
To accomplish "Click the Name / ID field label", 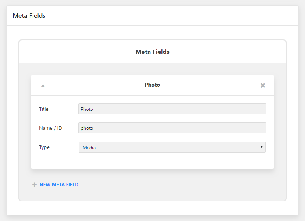I will point(50,128).
